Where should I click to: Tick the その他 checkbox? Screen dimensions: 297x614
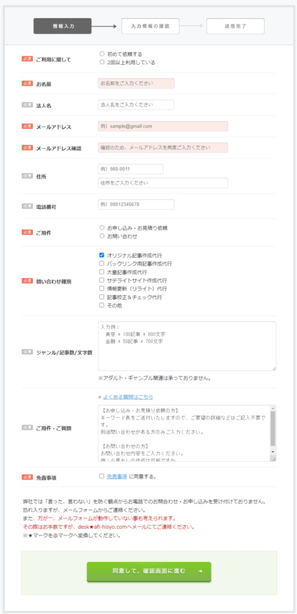pyautogui.click(x=102, y=305)
